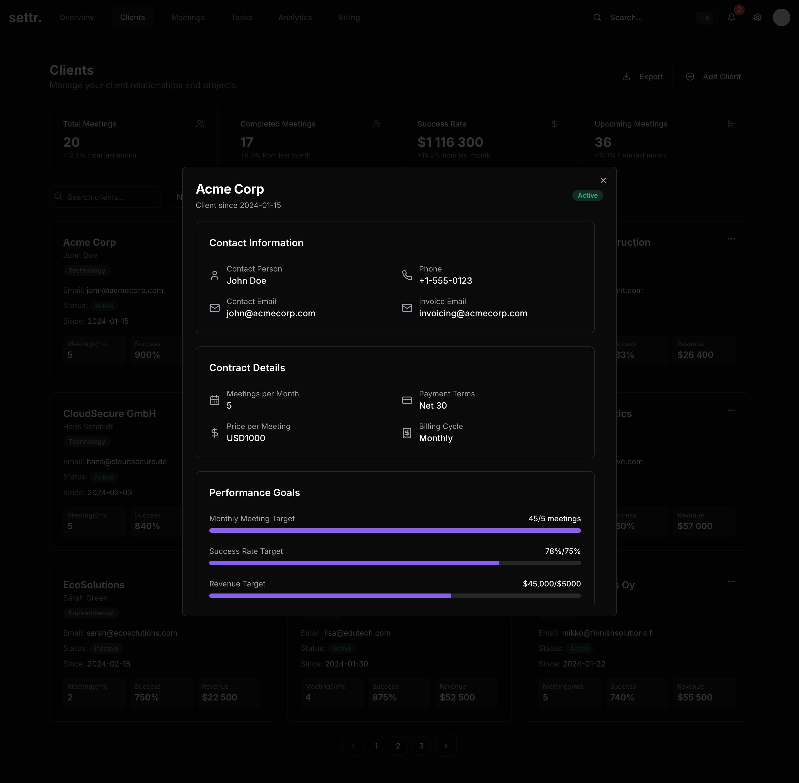Screen dimensions: 799x783
Task: Click CloudSecure GmbH card title
Action: (x=110, y=414)
